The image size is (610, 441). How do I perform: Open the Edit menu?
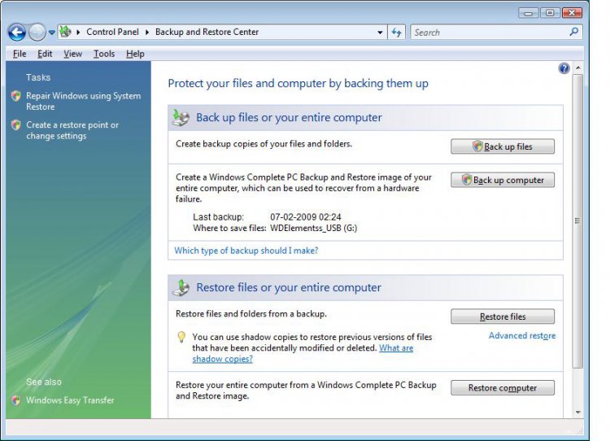pos(45,54)
